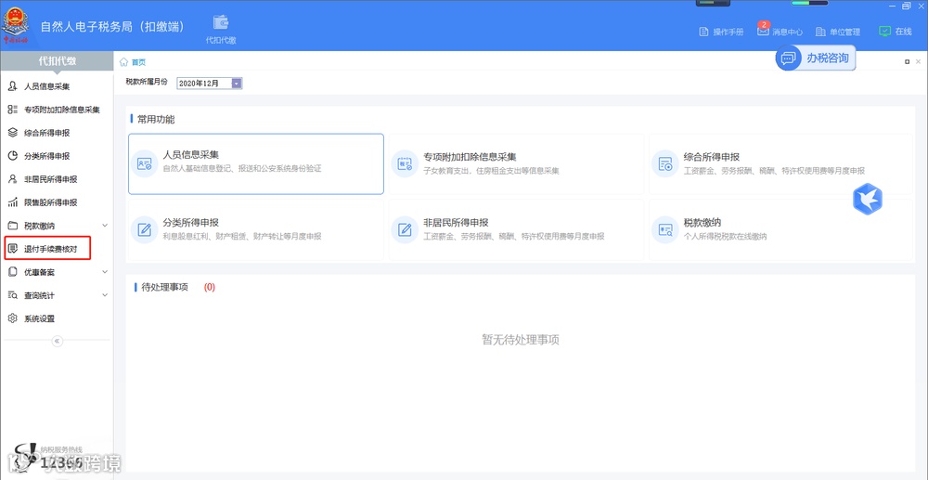
Task: Click the 人员信息采集 sidebar icon
Action: [12, 86]
